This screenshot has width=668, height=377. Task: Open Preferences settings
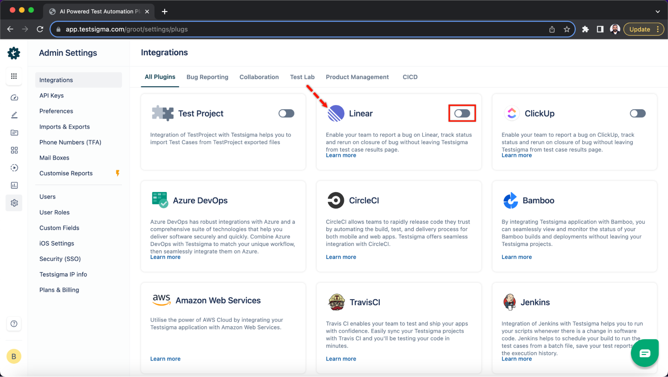56,111
